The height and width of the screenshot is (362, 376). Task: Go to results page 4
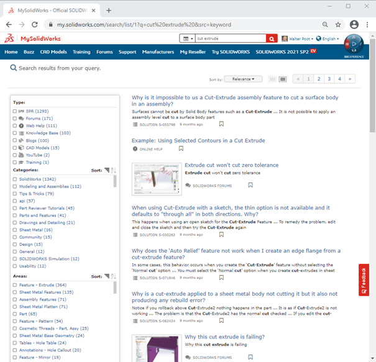coord(339,79)
